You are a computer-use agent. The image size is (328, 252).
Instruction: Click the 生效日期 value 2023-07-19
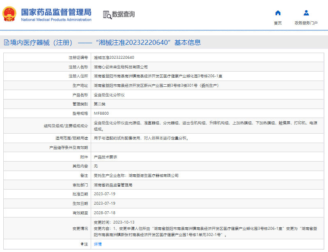click(105, 203)
